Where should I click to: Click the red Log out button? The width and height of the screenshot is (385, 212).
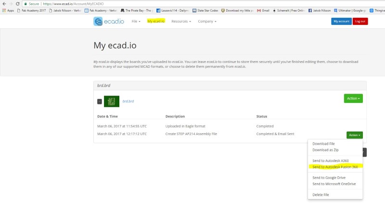coord(360,21)
